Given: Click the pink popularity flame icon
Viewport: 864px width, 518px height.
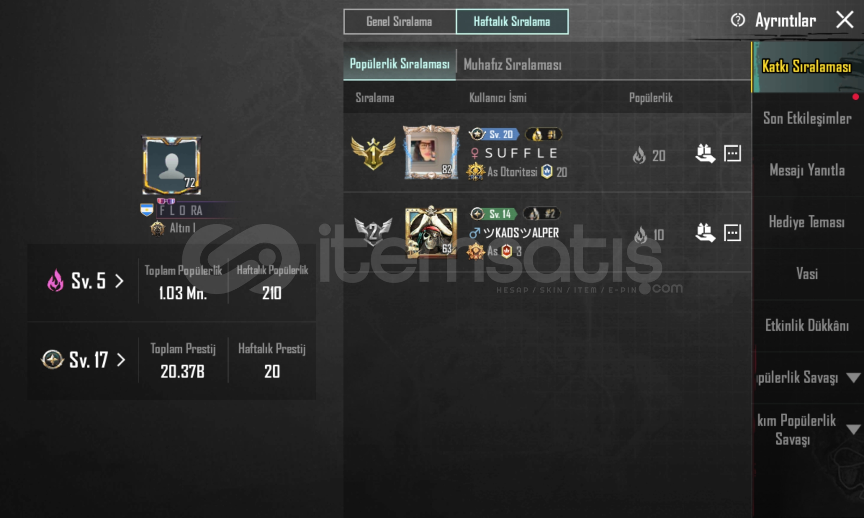Looking at the screenshot, I should coord(55,280).
